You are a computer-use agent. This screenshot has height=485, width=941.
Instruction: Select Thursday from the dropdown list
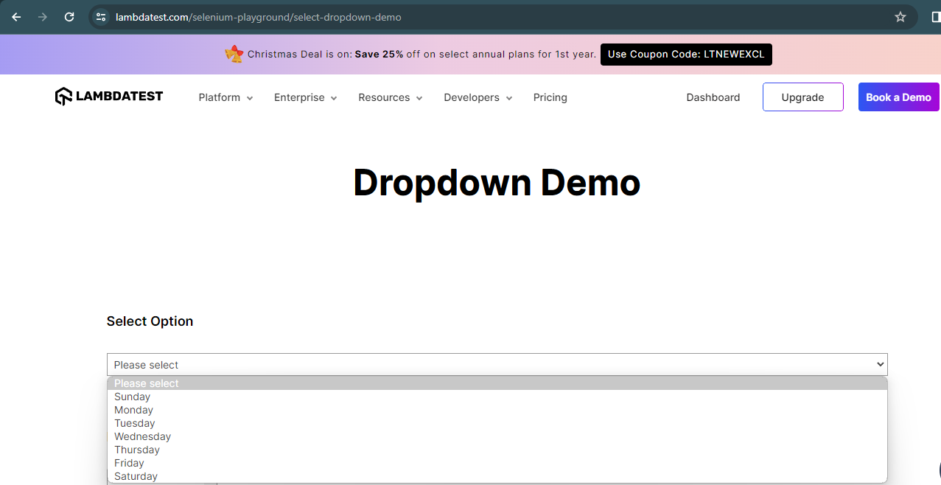pyautogui.click(x=497, y=450)
